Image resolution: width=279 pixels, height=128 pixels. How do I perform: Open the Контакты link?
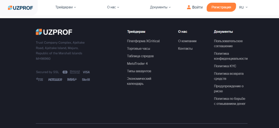point(185,49)
